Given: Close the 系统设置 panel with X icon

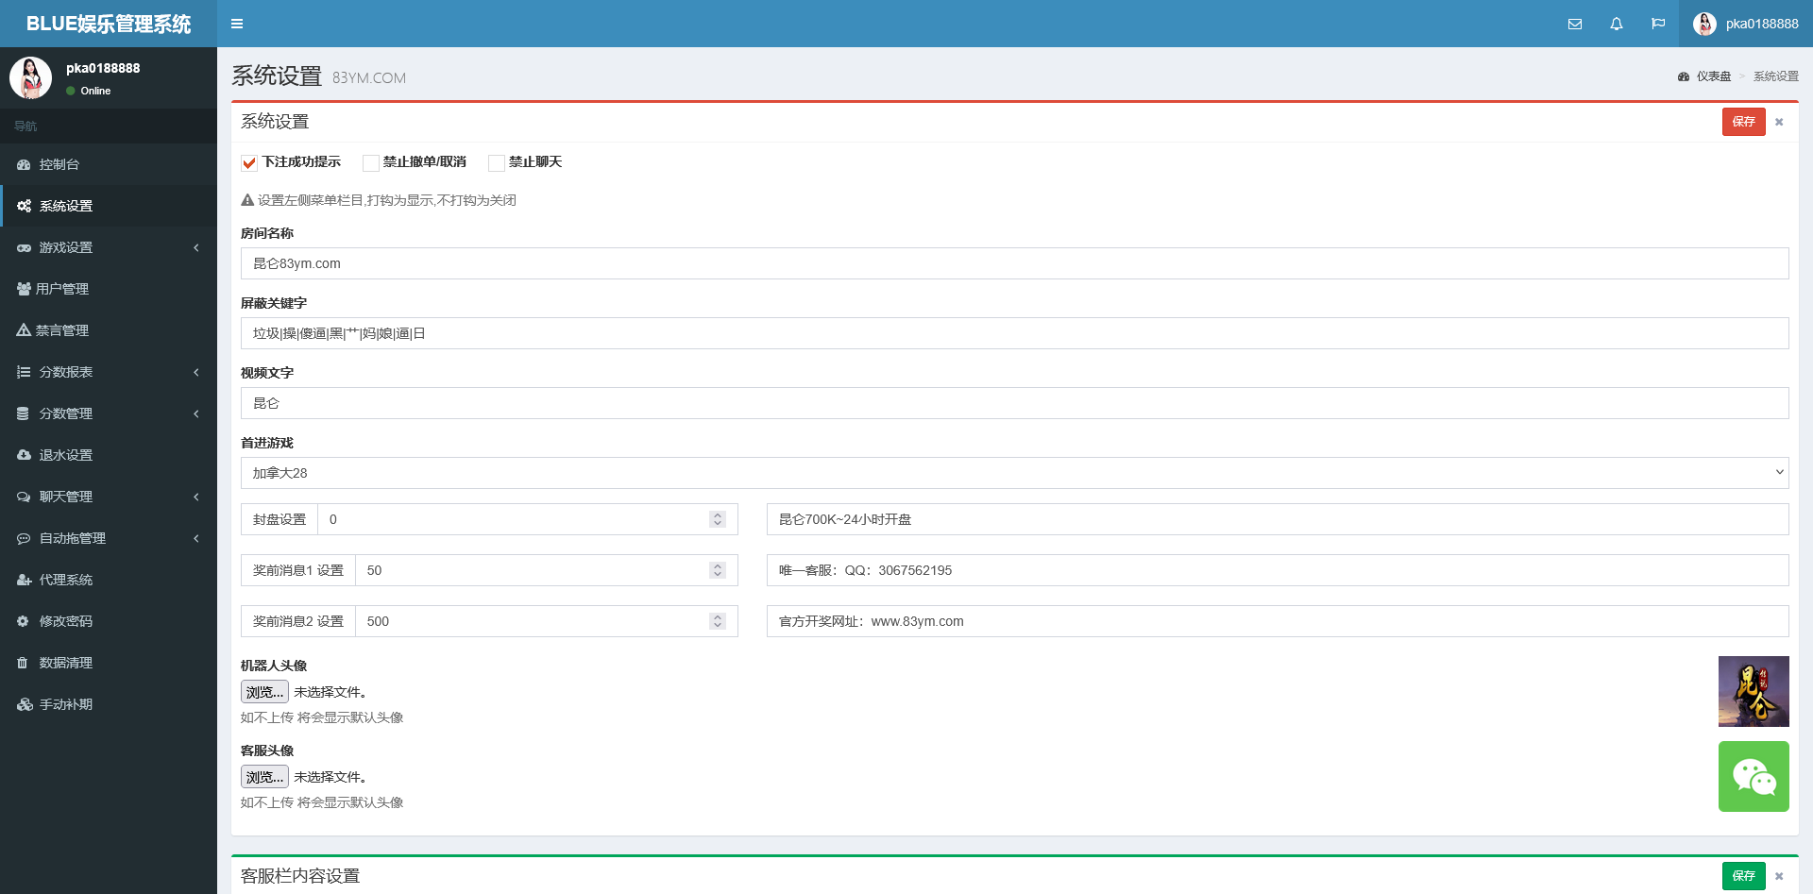Looking at the screenshot, I should (x=1779, y=122).
